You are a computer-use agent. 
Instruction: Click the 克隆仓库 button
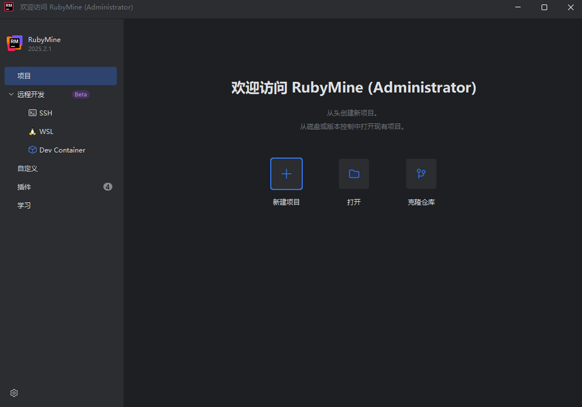421,202
